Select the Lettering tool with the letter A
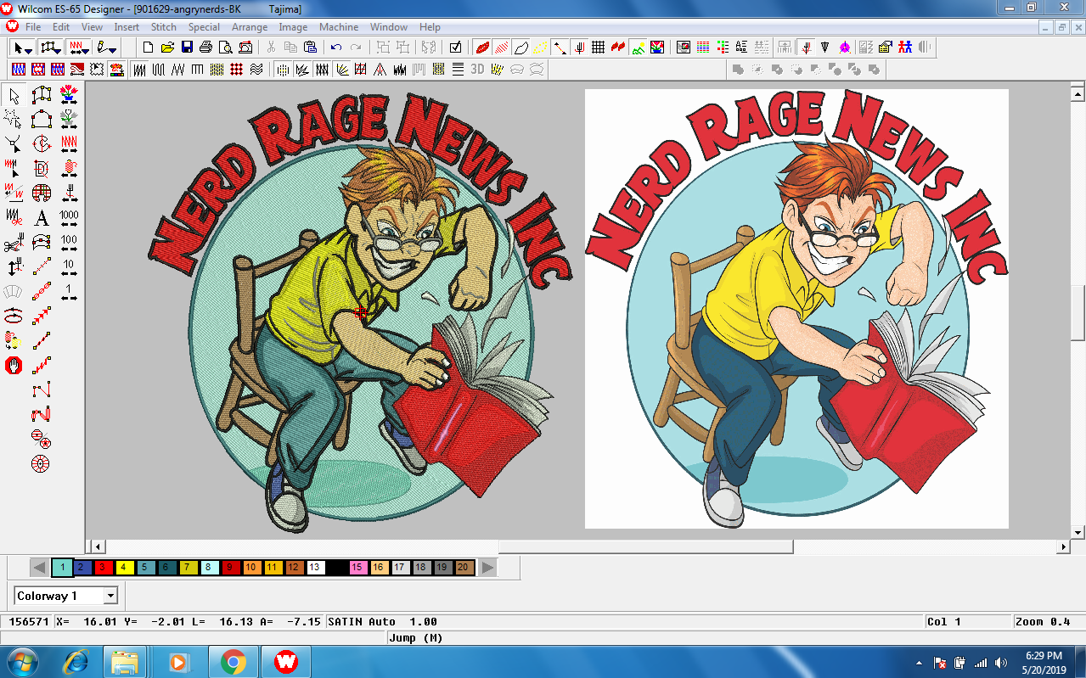This screenshot has width=1086, height=678. [42, 218]
